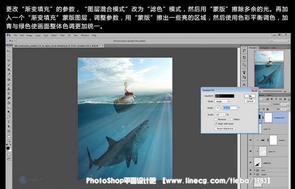
Task: Open the Image menu
Action: point(29,35)
